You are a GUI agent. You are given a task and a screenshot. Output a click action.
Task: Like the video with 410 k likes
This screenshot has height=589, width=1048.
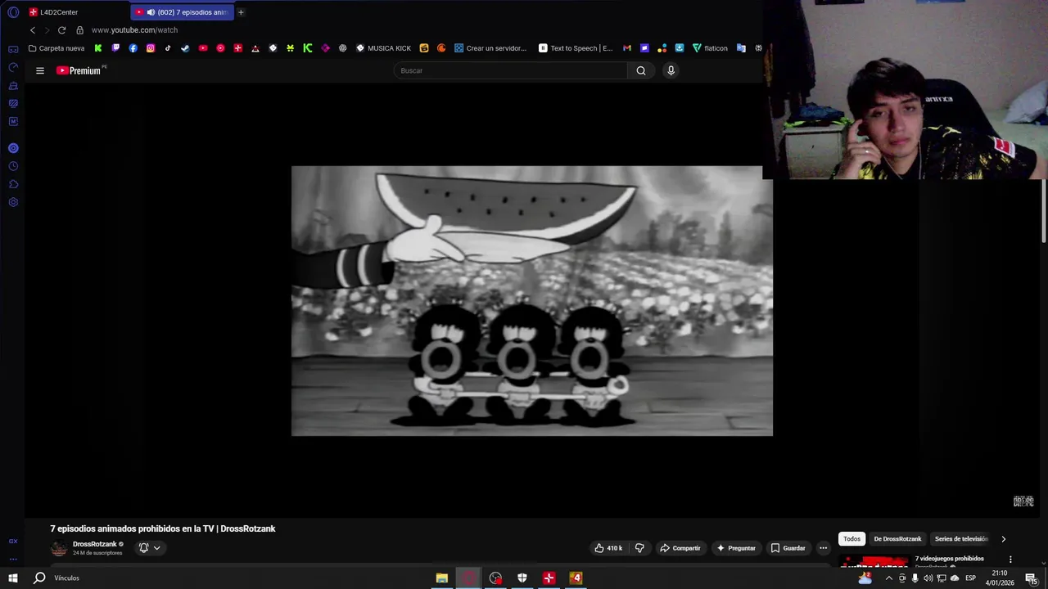pyautogui.click(x=608, y=548)
